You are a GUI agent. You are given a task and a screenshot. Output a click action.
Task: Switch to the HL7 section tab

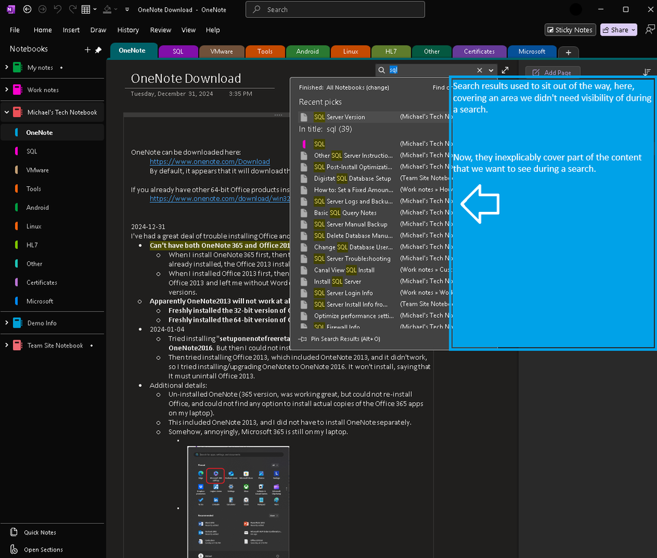click(391, 51)
